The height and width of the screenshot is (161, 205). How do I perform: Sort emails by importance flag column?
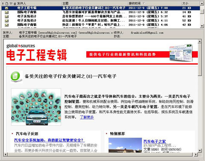click(x=3, y=3)
